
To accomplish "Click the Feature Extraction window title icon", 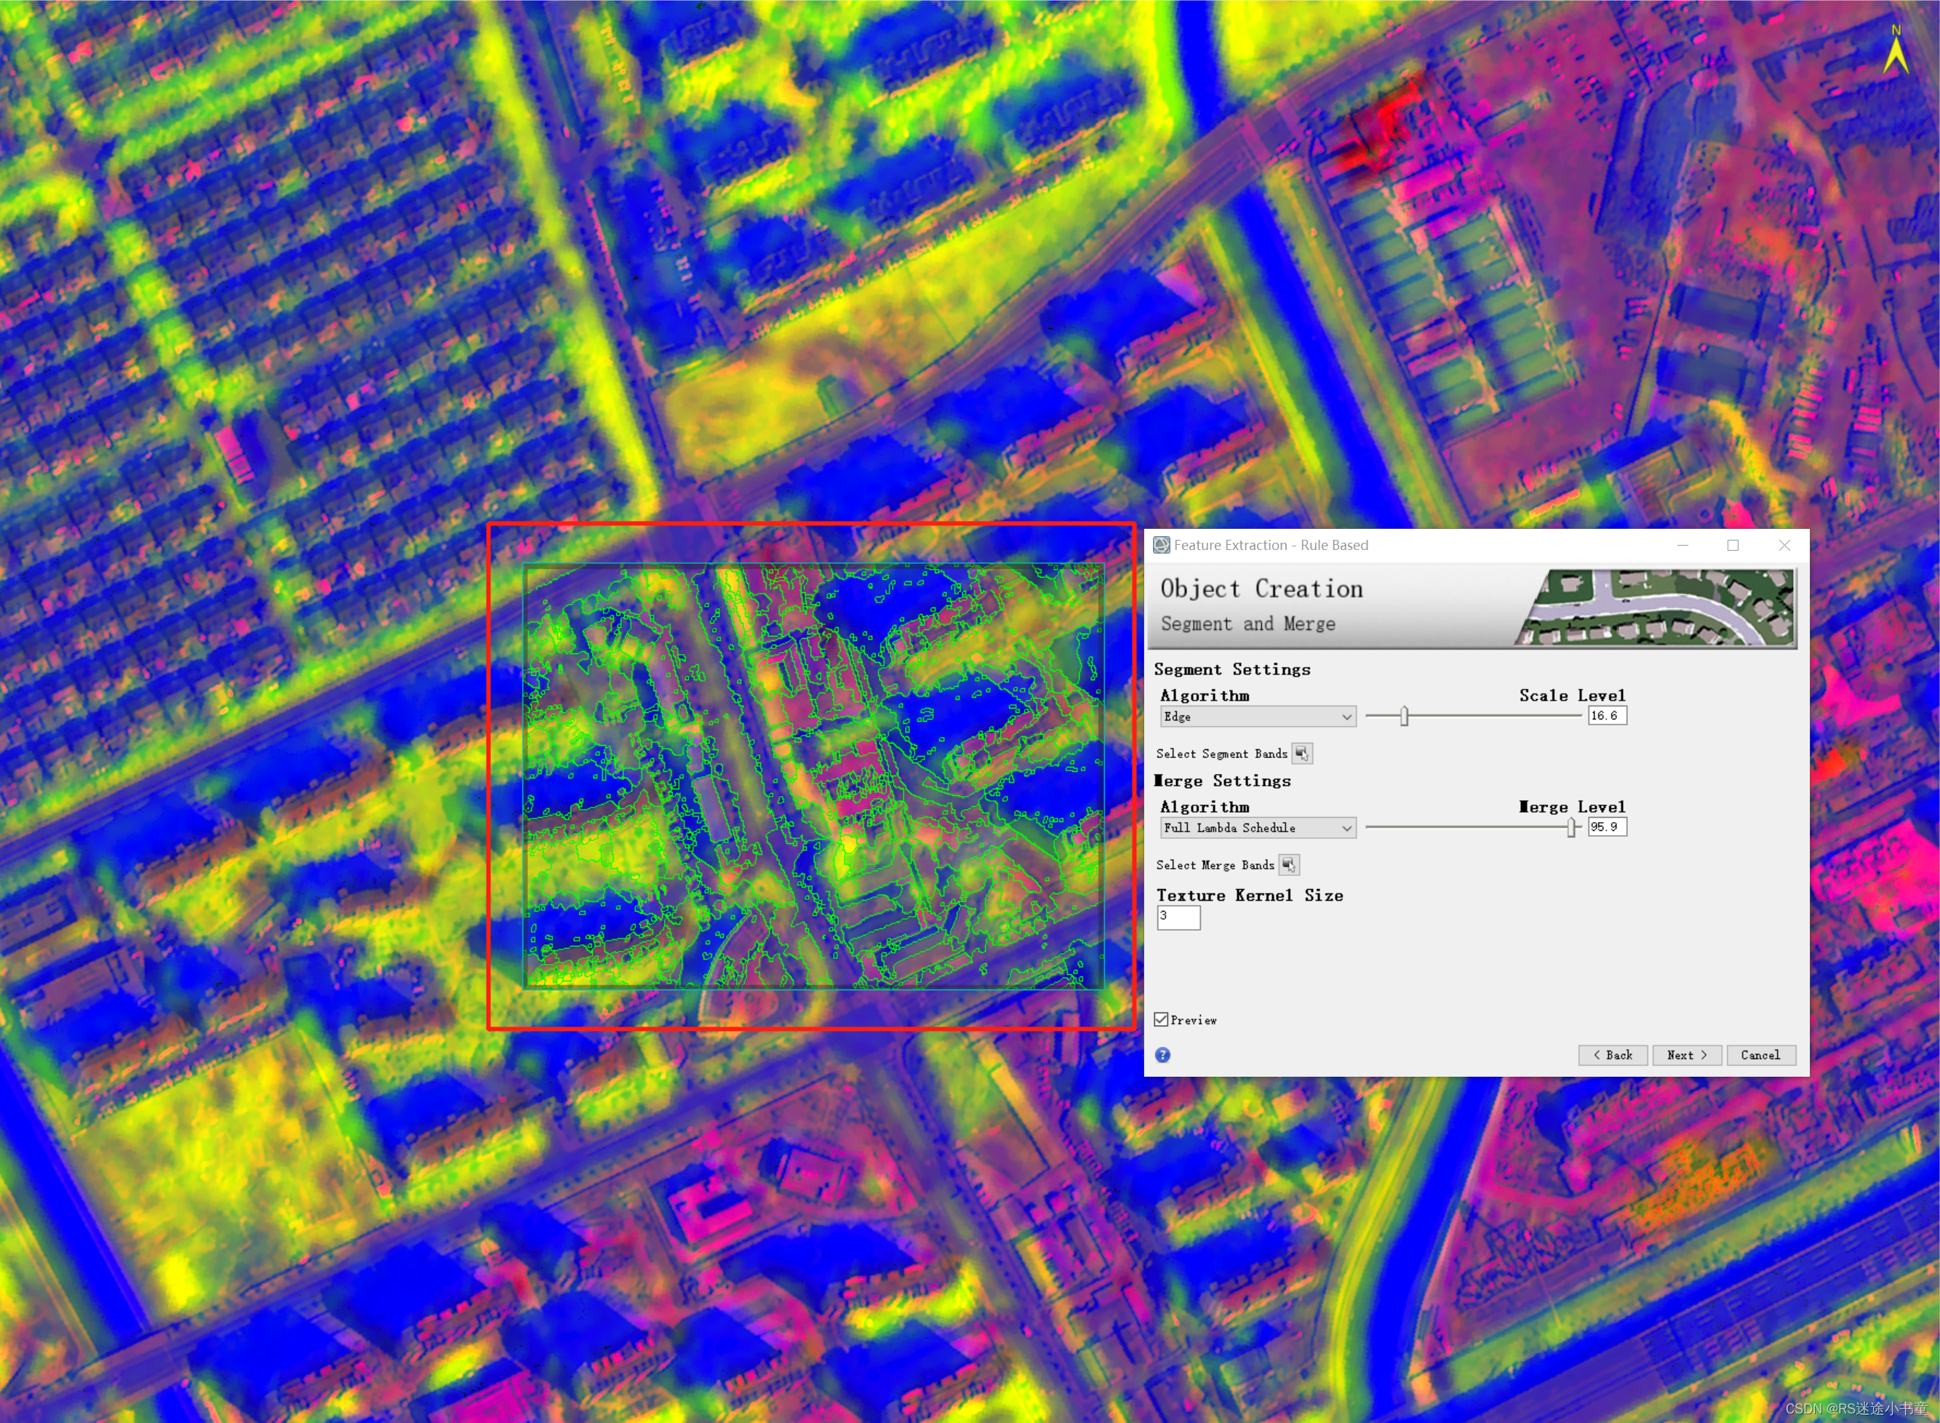I will 1162,545.
